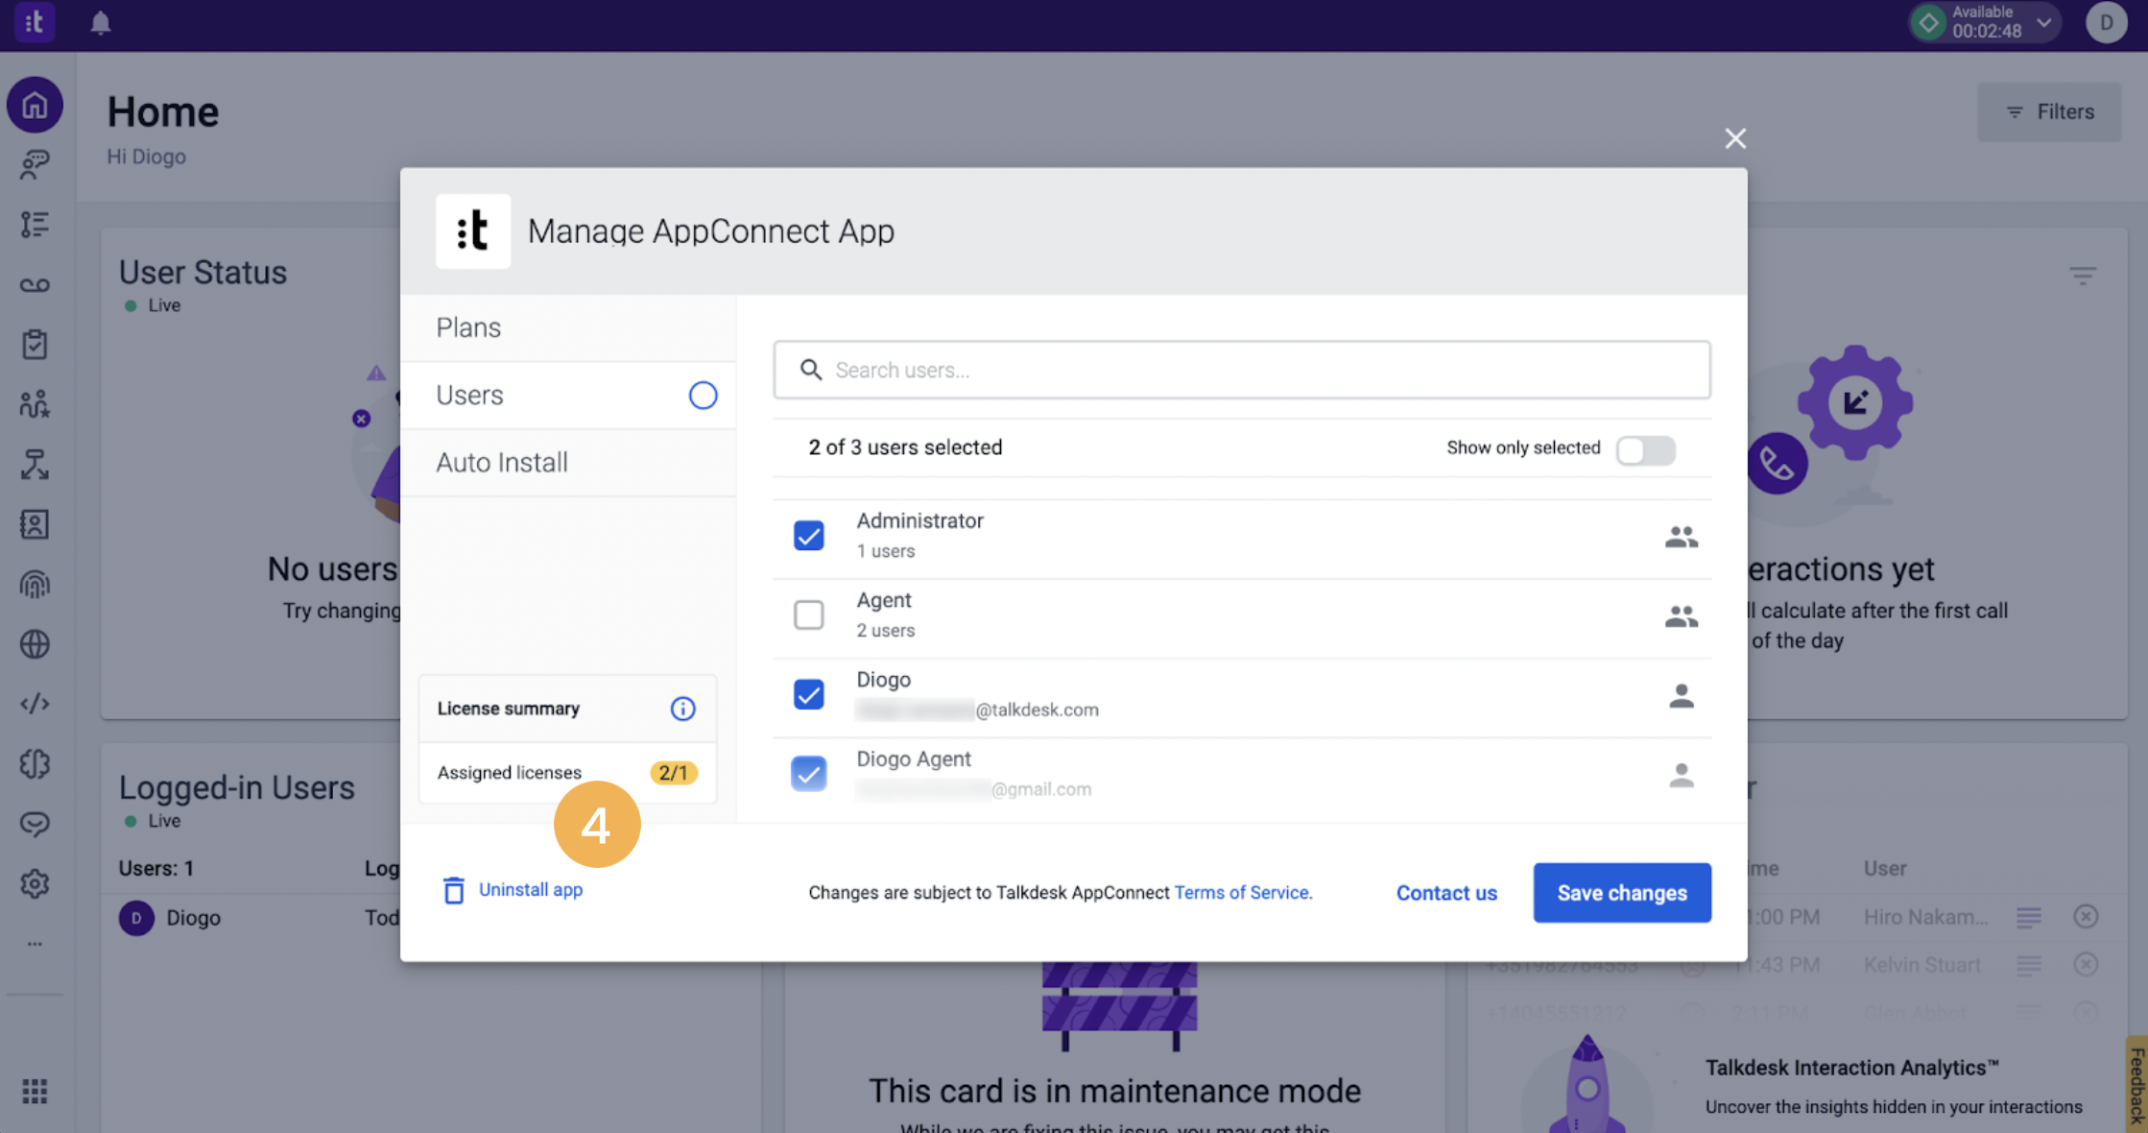The image size is (2148, 1133).
Task: Select the Users tab
Action: (568, 396)
